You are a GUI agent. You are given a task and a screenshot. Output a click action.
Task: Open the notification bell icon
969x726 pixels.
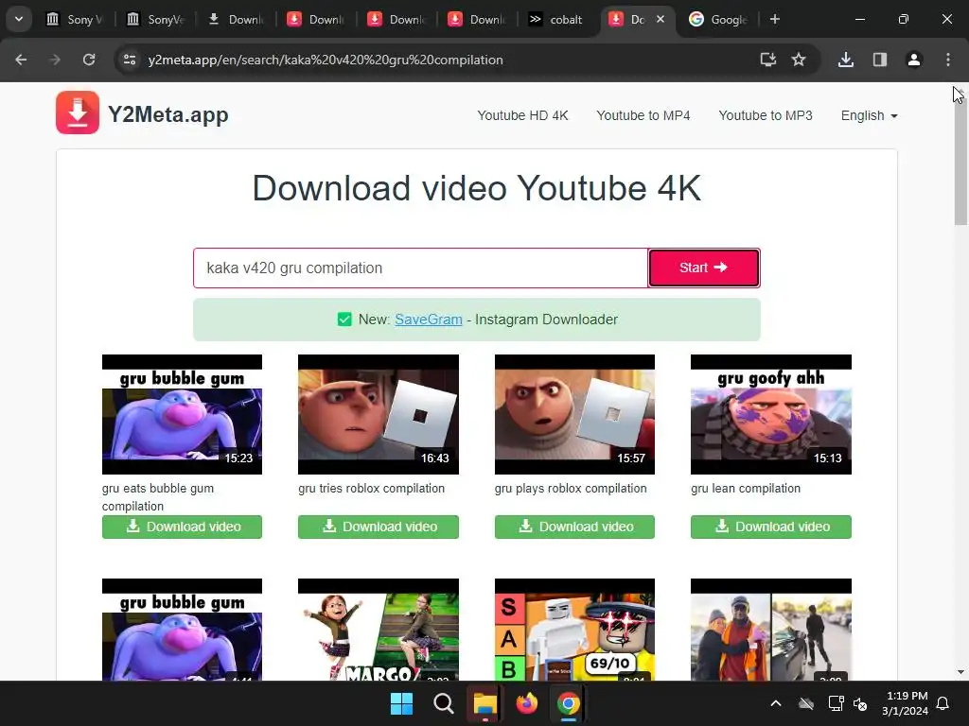point(943,703)
